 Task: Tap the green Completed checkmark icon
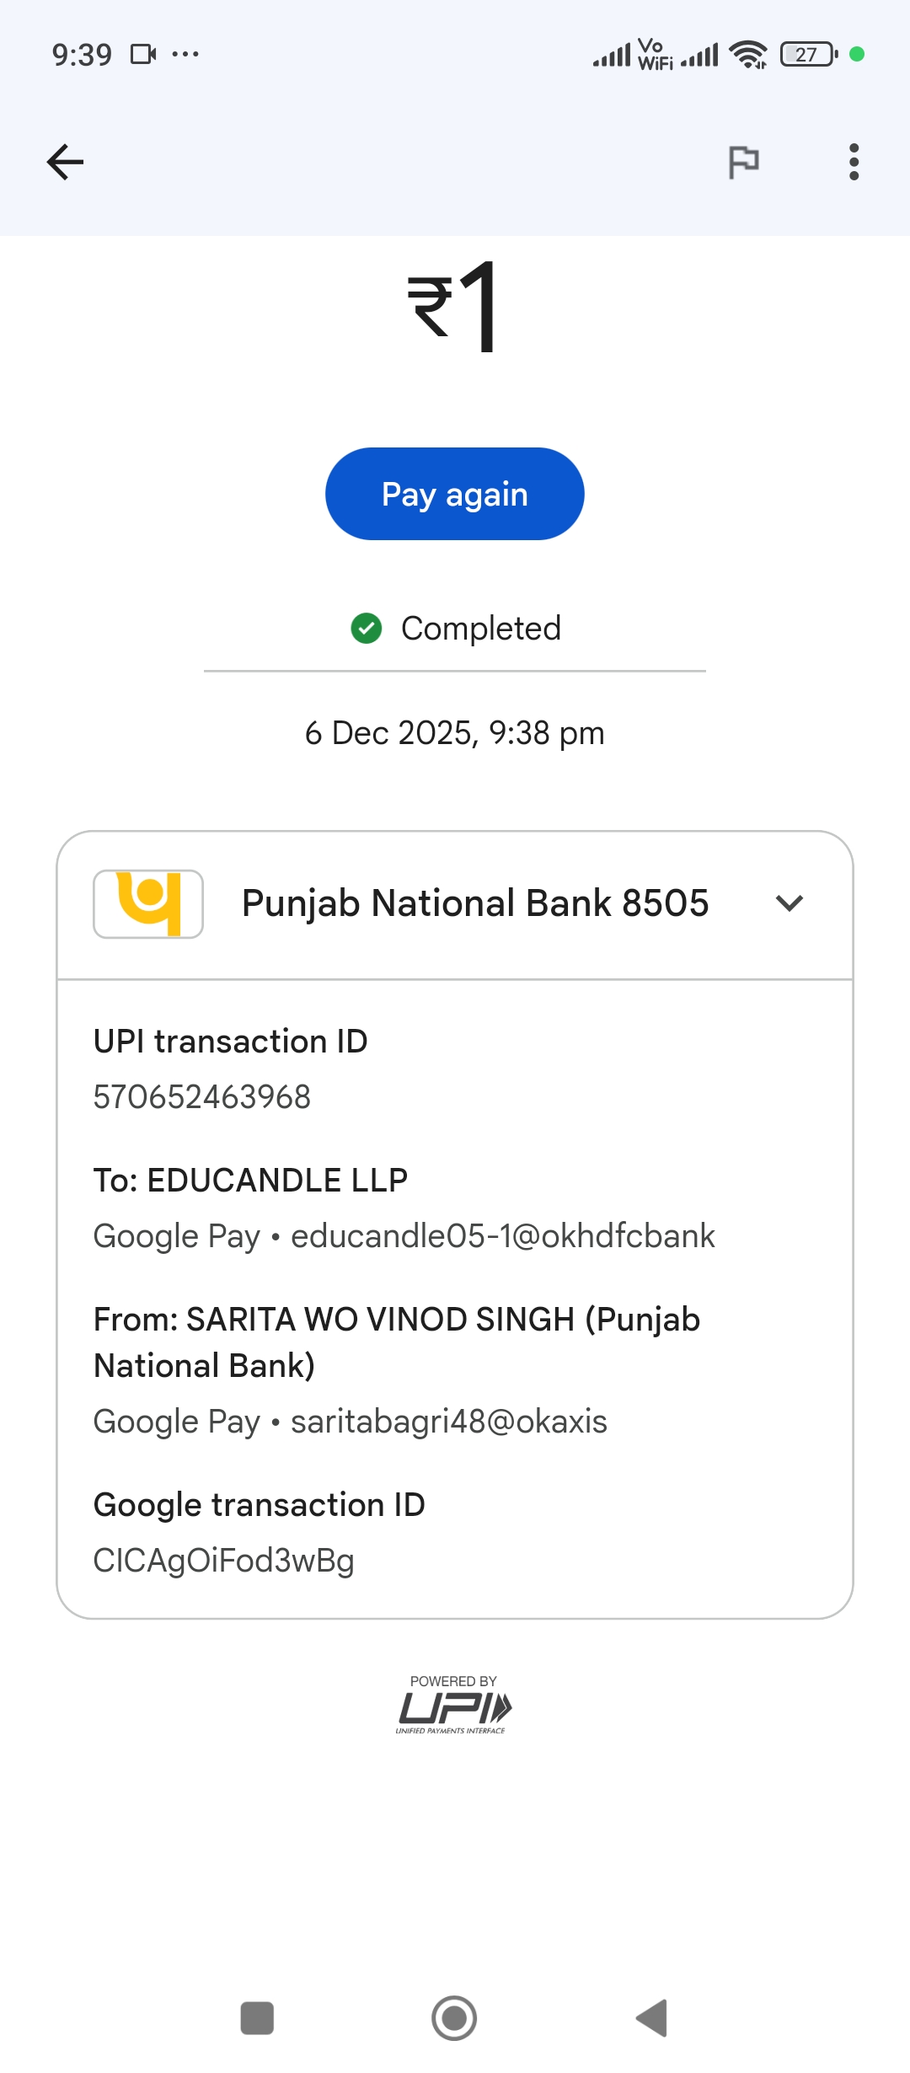[367, 628]
